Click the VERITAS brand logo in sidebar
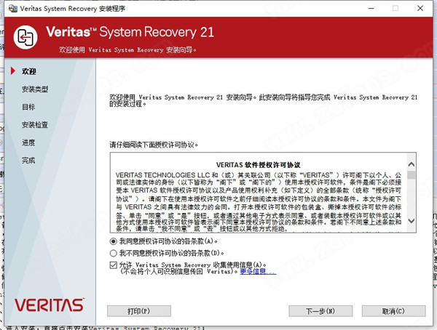 [x=50, y=305]
